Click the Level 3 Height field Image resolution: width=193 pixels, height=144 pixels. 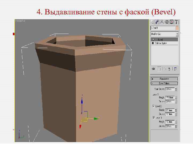coord(170,122)
